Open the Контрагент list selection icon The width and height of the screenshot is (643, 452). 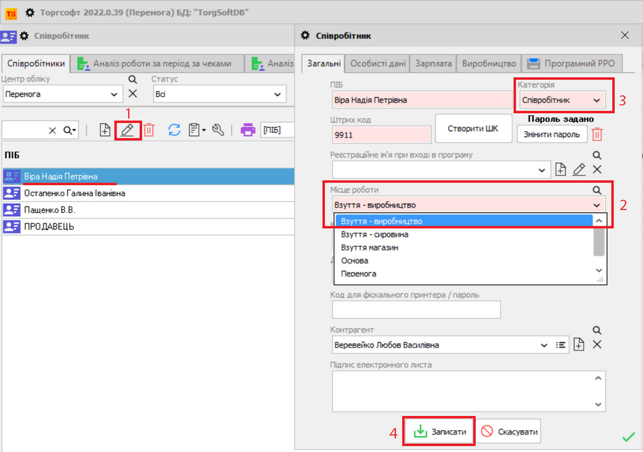tap(561, 345)
